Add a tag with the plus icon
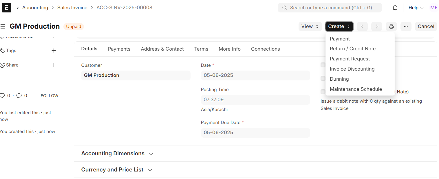This screenshot has height=179, width=439. (54, 51)
